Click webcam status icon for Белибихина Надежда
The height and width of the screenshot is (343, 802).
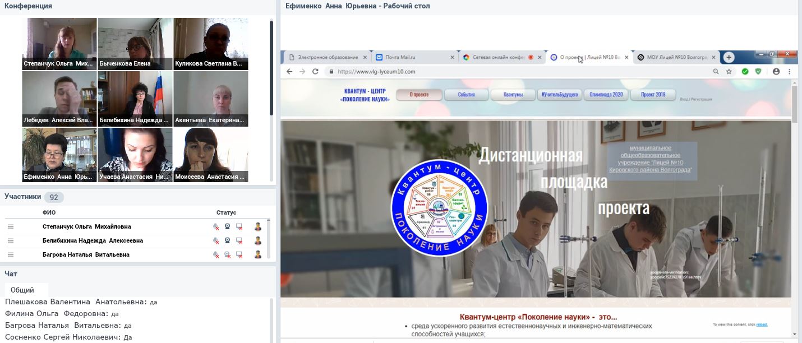point(228,241)
